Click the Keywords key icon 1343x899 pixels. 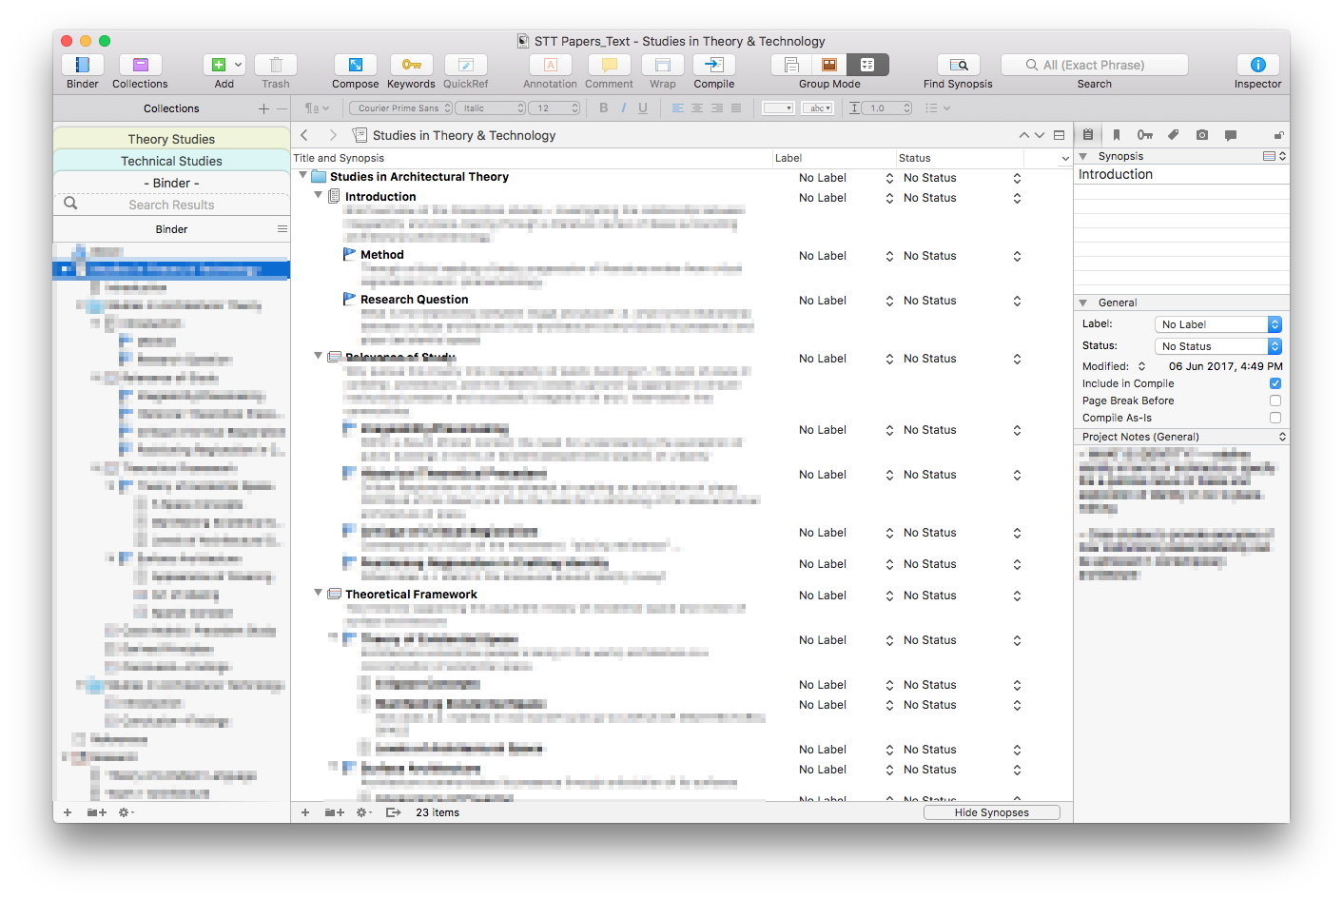click(411, 65)
